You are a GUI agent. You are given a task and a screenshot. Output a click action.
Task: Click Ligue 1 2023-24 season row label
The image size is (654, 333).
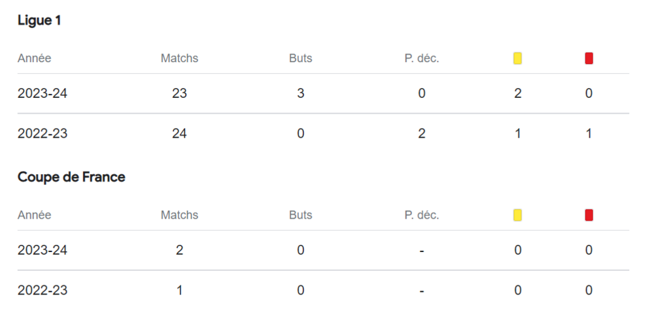(x=43, y=93)
